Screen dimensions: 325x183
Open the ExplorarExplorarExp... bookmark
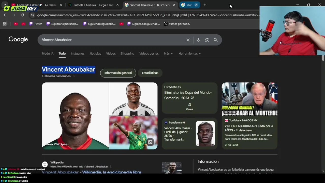coord(62,24)
